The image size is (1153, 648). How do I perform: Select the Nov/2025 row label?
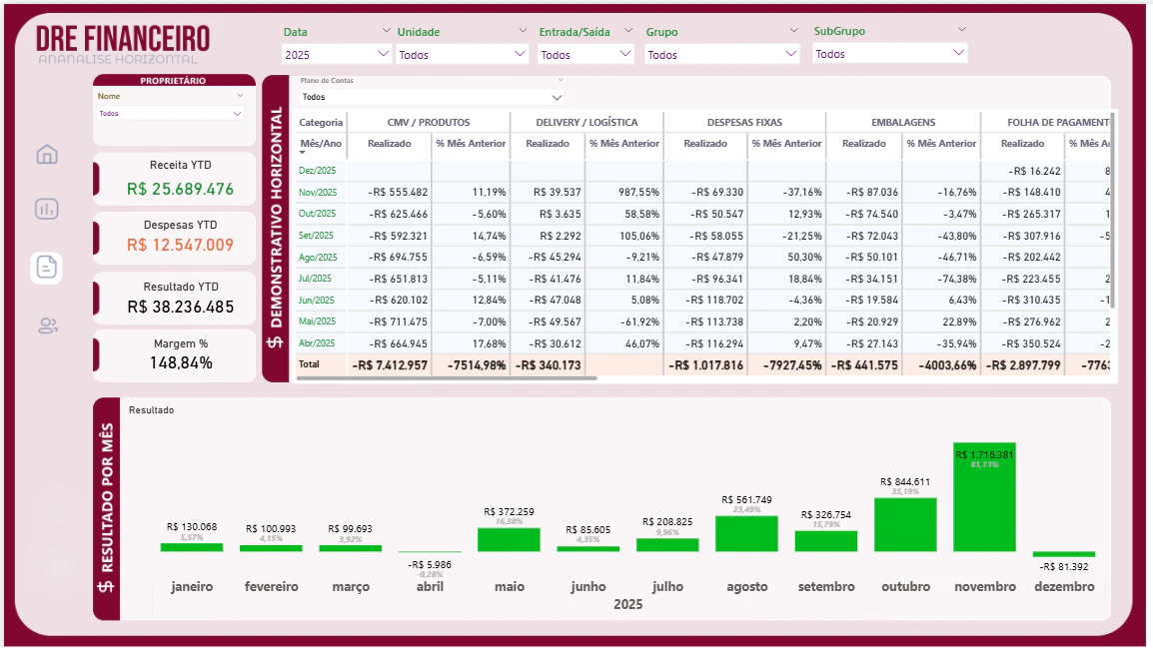tap(318, 193)
